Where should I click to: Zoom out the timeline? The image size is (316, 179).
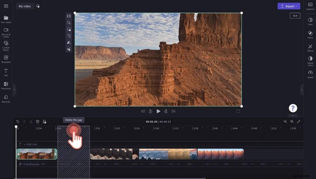click(x=285, y=121)
